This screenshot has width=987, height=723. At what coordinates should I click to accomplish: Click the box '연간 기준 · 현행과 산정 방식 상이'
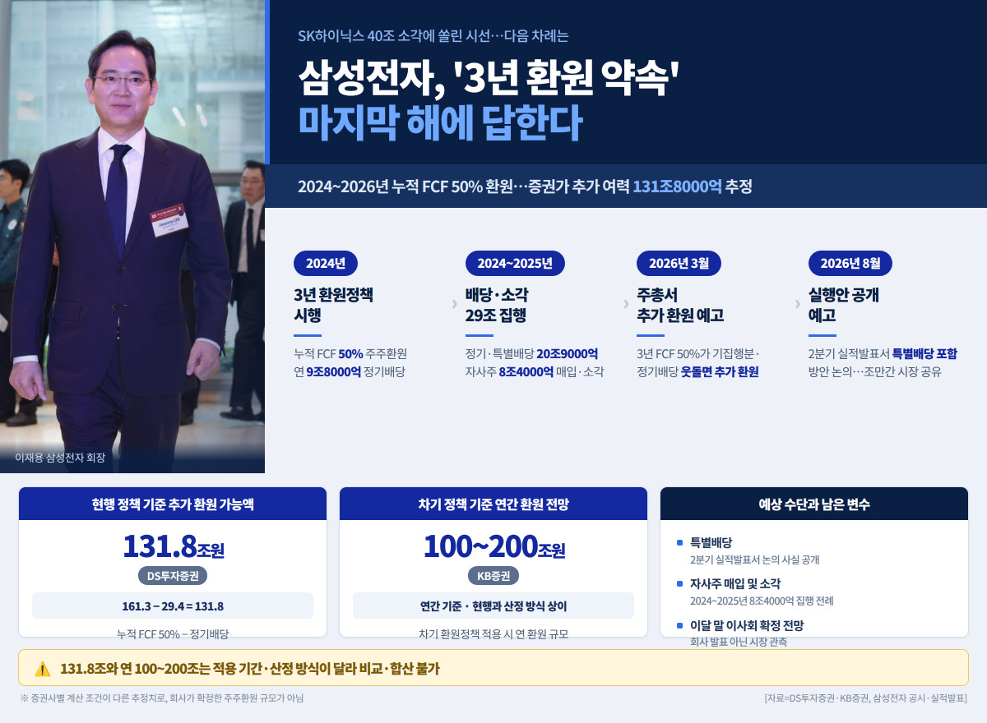pyautogui.click(x=493, y=606)
